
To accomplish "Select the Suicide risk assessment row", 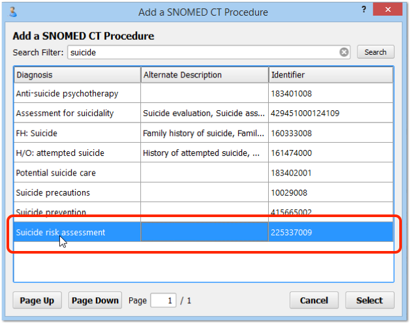I will point(204,232).
